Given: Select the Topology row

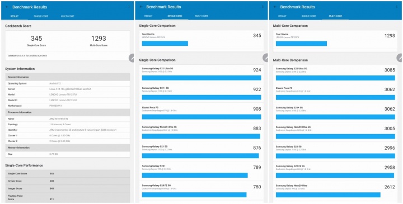Looking at the screenshot, I should (68, 125).
